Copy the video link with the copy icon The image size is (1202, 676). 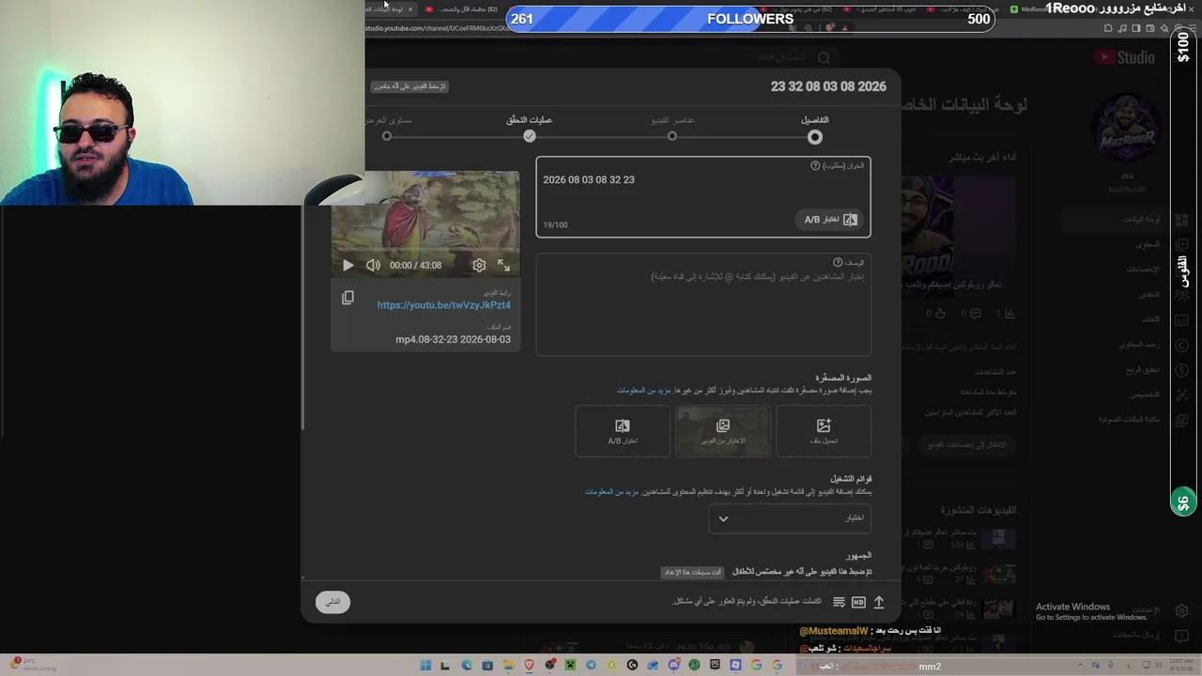(x=347, y=299)
